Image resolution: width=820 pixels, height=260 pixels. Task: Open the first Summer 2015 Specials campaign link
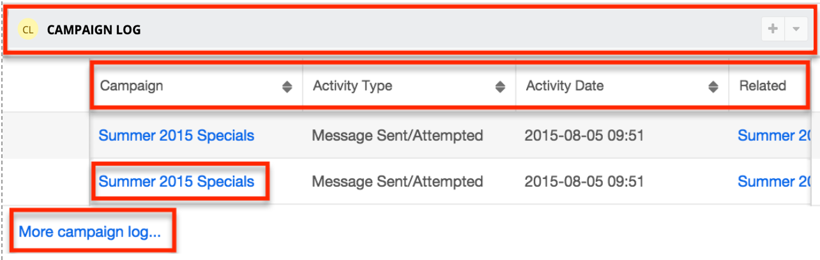[176, 135]
